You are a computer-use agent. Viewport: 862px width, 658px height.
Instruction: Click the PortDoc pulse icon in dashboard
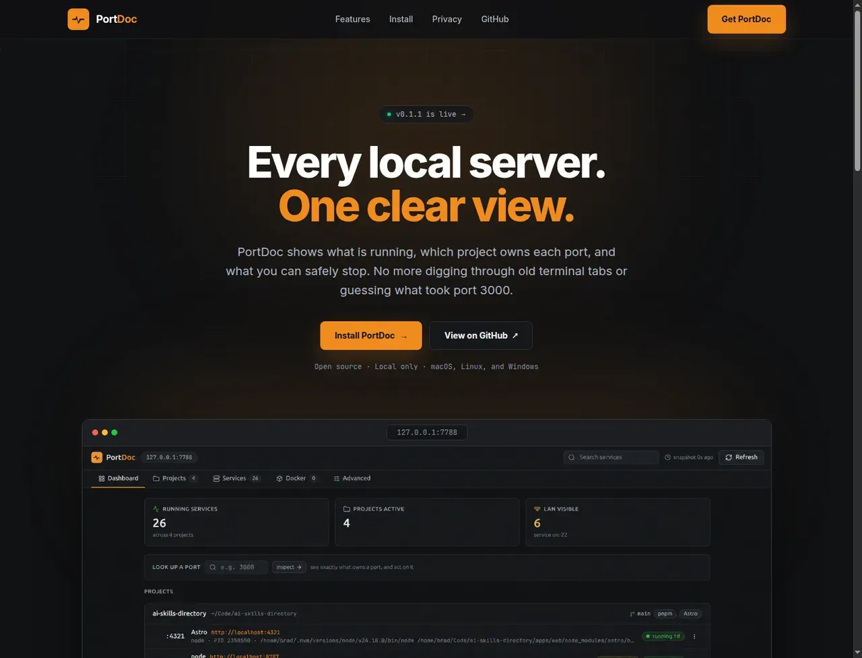[x=97, y=458]
